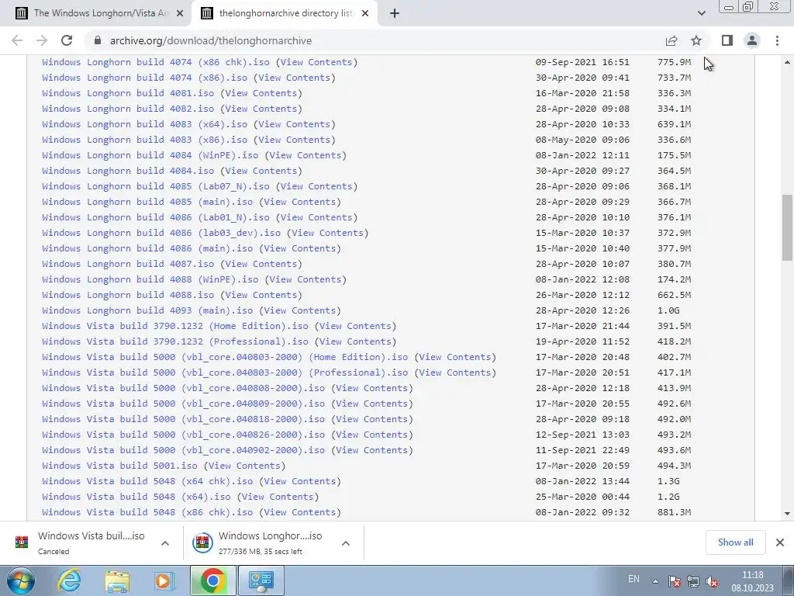Click the vertical scrollbar thumb
This screenshot has width=794, height=596.
click(788, 227)
